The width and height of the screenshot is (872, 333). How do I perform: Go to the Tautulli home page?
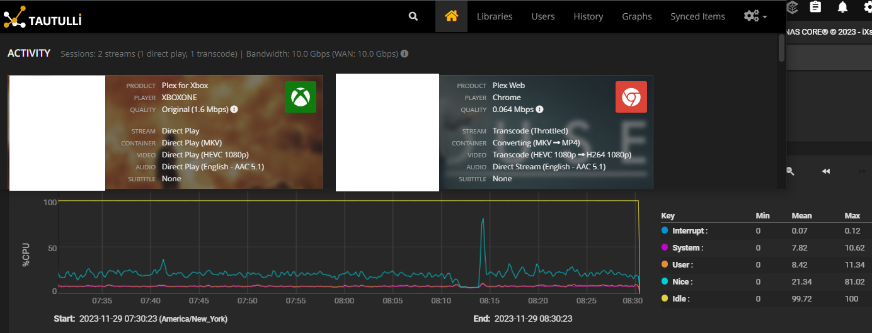[x=451, y=16]
